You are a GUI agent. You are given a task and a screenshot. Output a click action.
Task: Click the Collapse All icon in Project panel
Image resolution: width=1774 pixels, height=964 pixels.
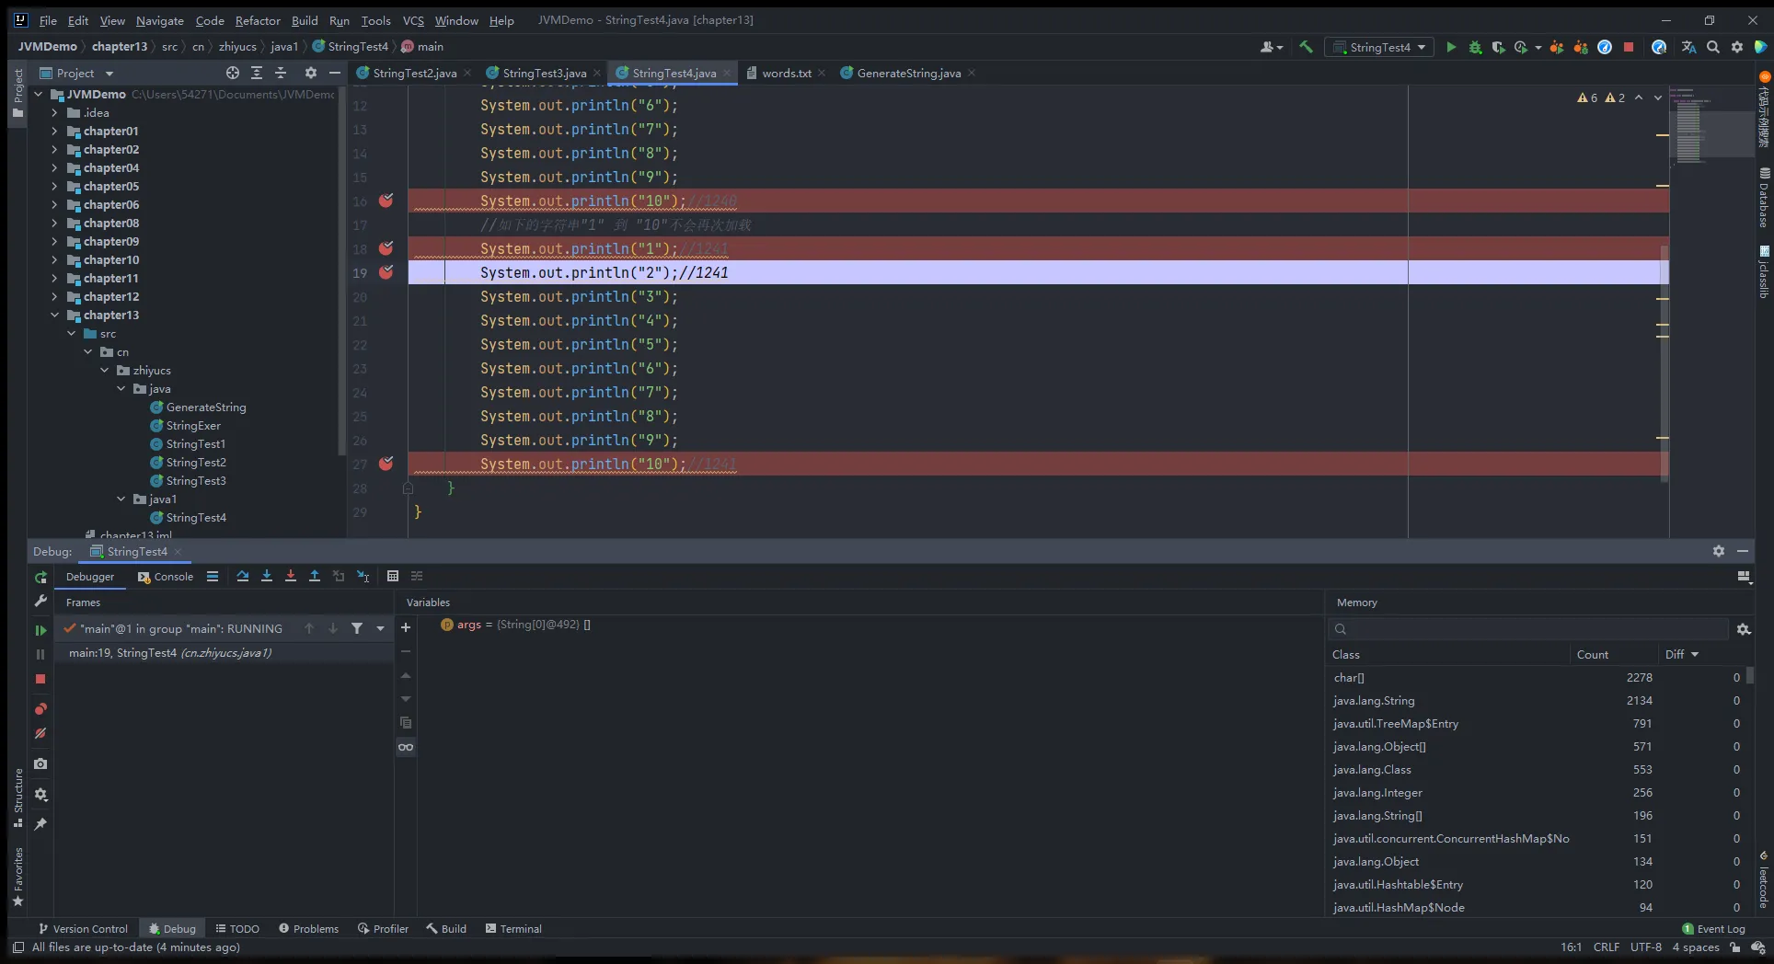281,73
